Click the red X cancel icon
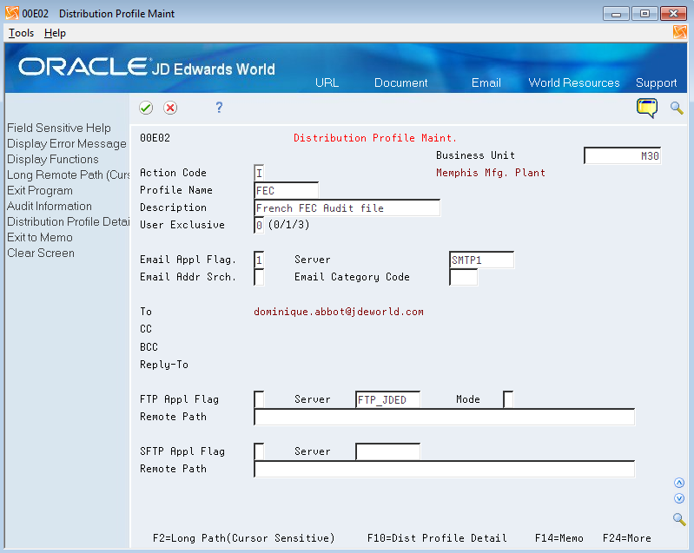The height and width of the screenshot is (553, 694). click(170, 108)
